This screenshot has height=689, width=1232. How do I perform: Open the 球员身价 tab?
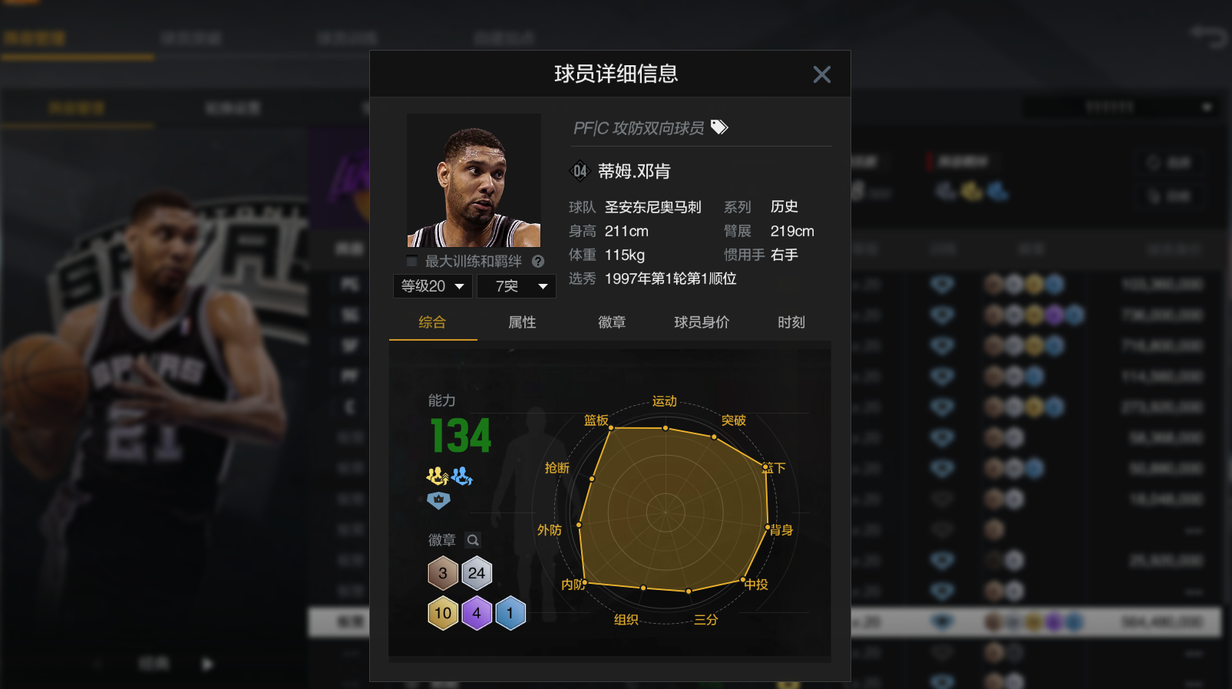702,323
